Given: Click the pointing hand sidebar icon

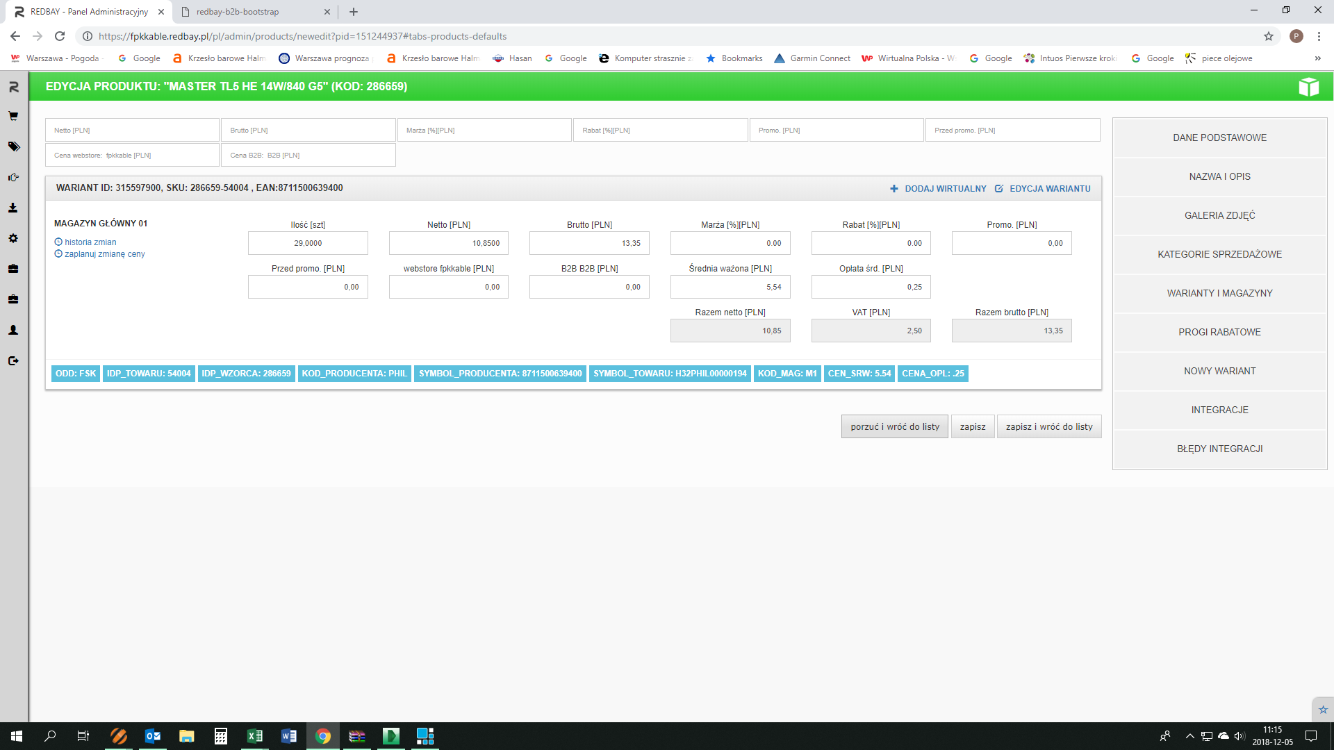Looking at the screenshot, I should [x=13, y=177].
